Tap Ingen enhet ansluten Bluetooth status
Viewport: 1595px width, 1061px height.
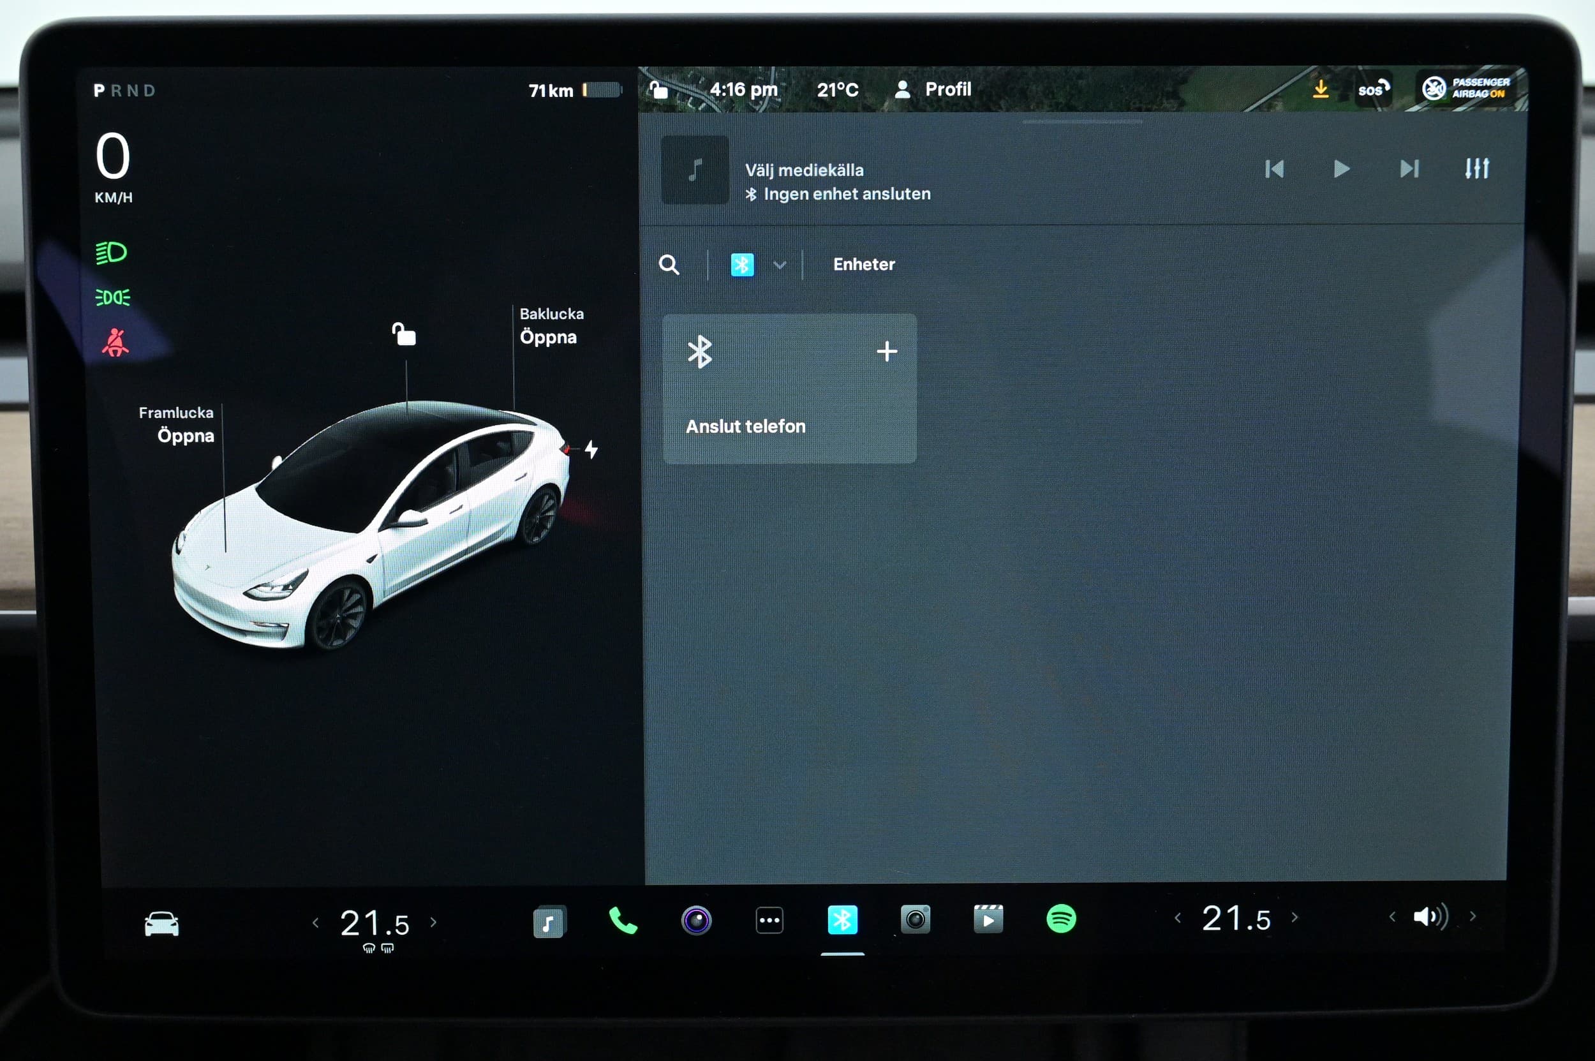click(838, 194)
